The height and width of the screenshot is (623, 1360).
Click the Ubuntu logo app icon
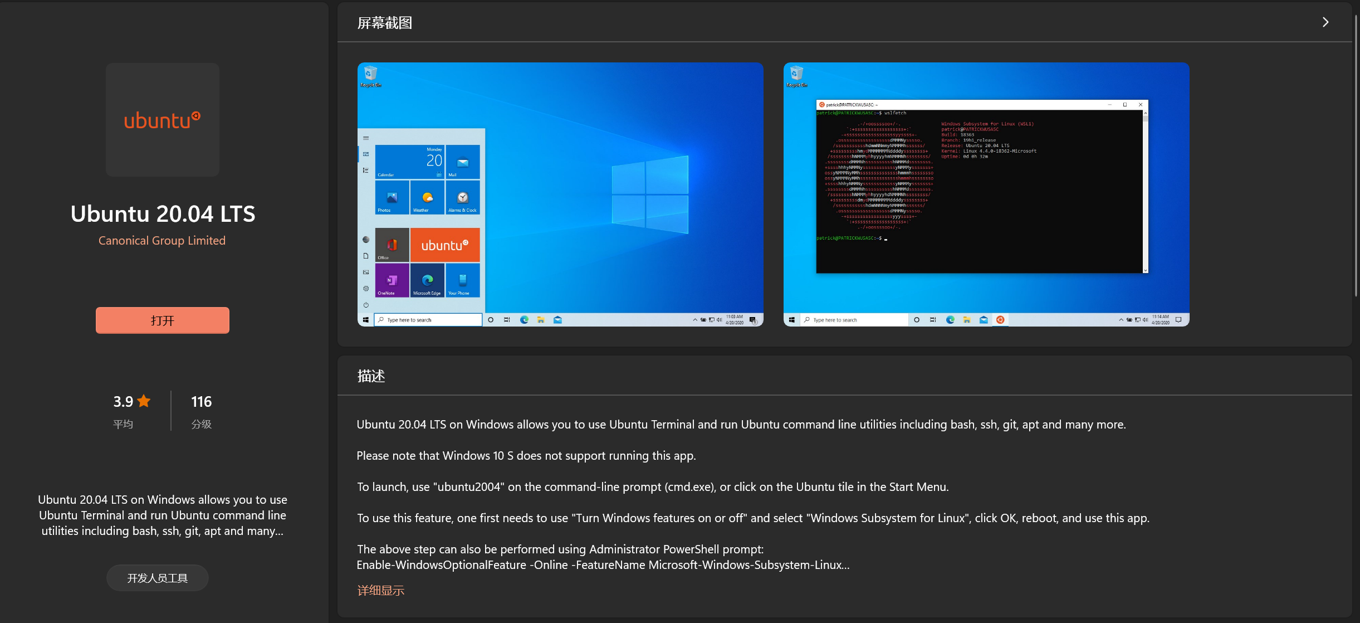pyautogui.click(x=162, y=120)
